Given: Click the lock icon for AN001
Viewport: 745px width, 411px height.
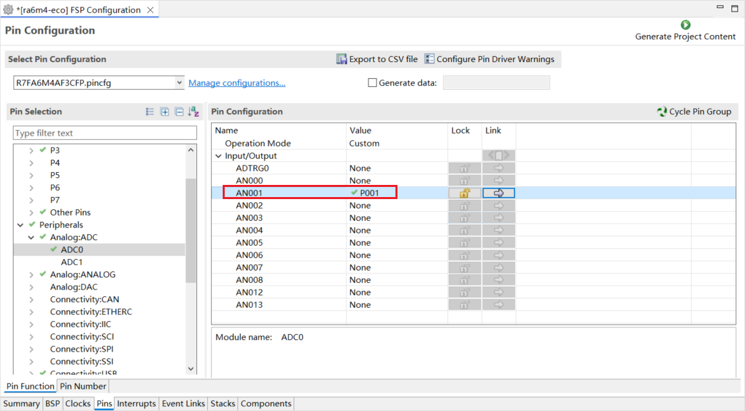Looking at the screenshot, I should coord(465,193).
